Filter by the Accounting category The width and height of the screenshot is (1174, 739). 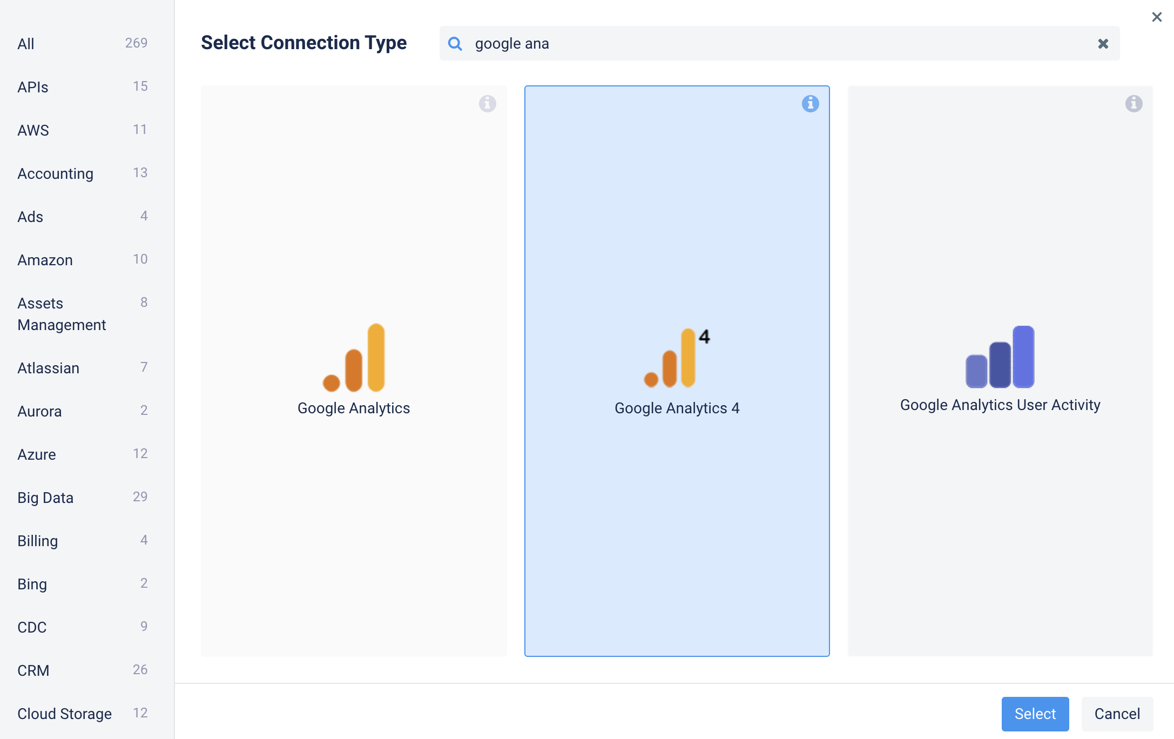[82, 173]
